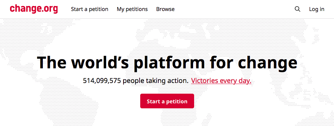The height and width of the screenshot is (126, 334).
Task: Click the people taking action text
Action: point(156,81)
